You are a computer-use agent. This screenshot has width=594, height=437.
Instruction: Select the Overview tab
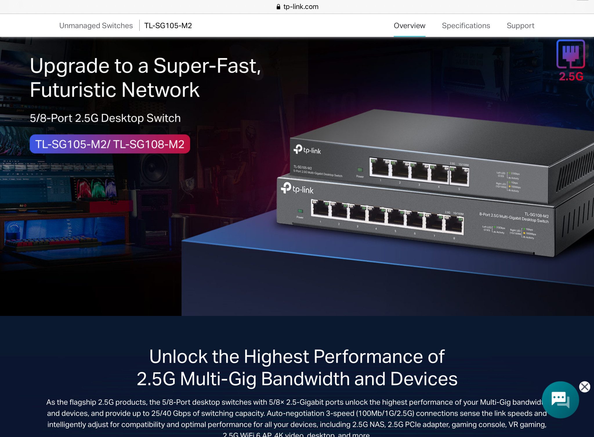coord(409,26)
